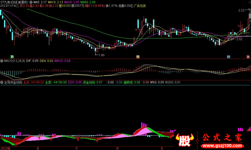Click the 2.33 high price label
This screenshot has width=251, height=150.
point(241,10)
